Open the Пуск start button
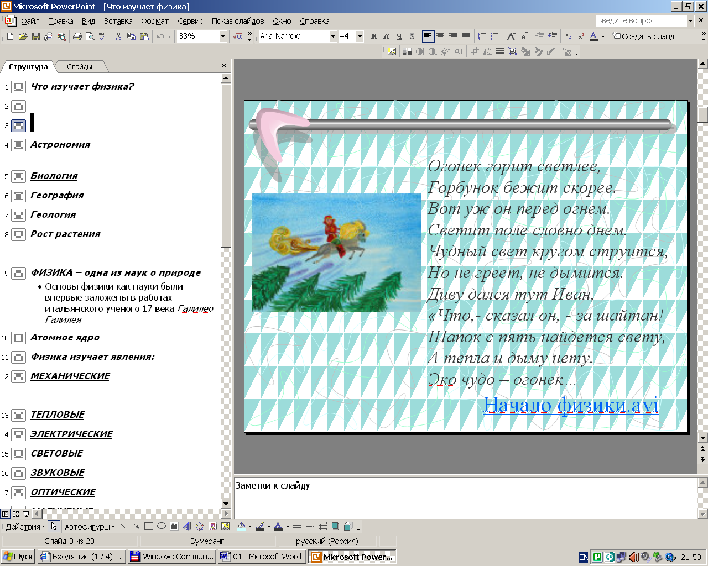The image size is (708, 566). tap(18, 557)
